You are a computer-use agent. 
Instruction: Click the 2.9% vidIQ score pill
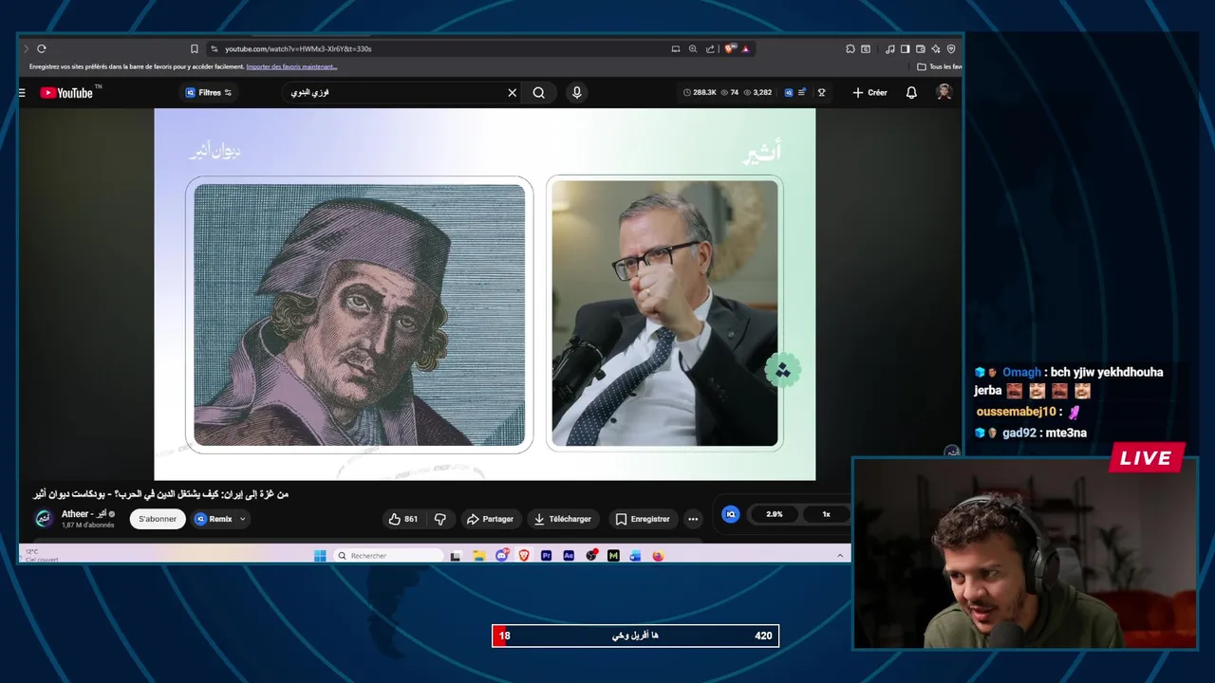(775, 514)
